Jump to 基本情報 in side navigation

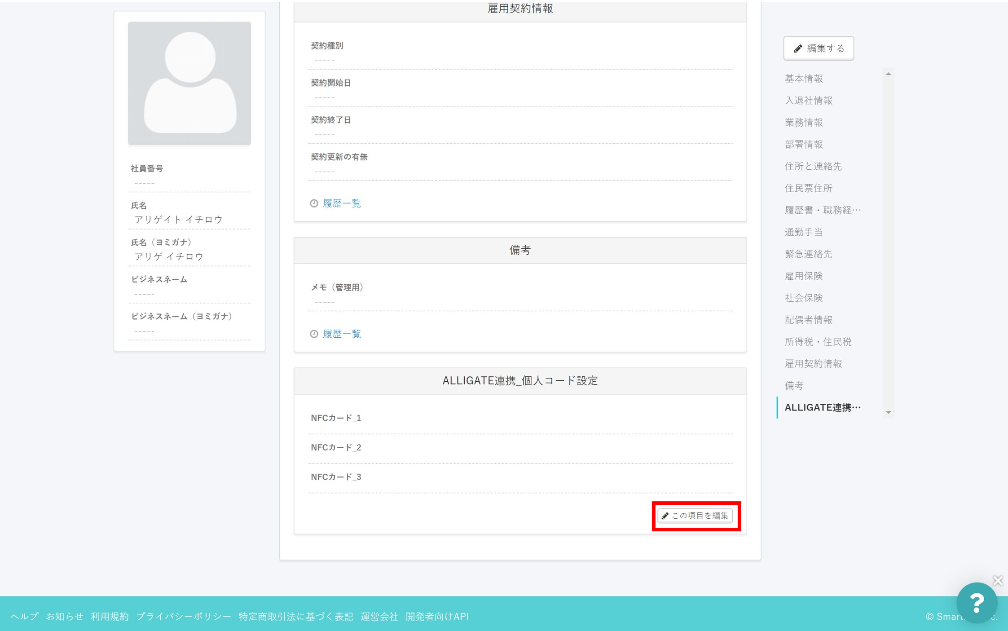coord(804,79)
